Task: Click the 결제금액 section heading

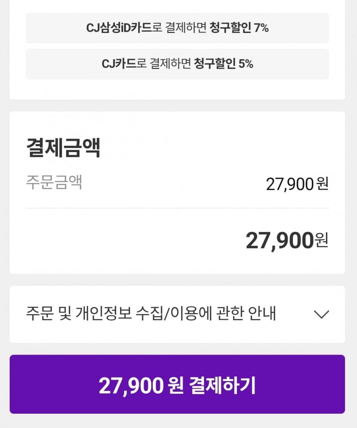Action: [63, 148]
